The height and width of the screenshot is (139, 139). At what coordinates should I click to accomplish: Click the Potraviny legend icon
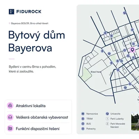click(x=83, y=129)
